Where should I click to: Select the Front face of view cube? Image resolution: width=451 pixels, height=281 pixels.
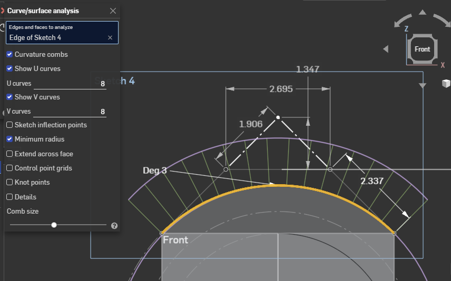point(422,49)
